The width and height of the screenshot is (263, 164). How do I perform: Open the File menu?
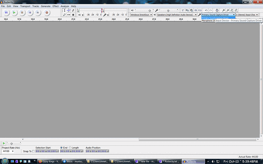pyautogui.click(x=3, y=6)
